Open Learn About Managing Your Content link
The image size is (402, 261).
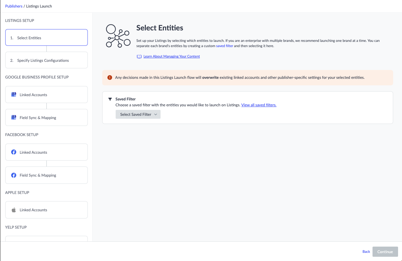pos(172,56)
